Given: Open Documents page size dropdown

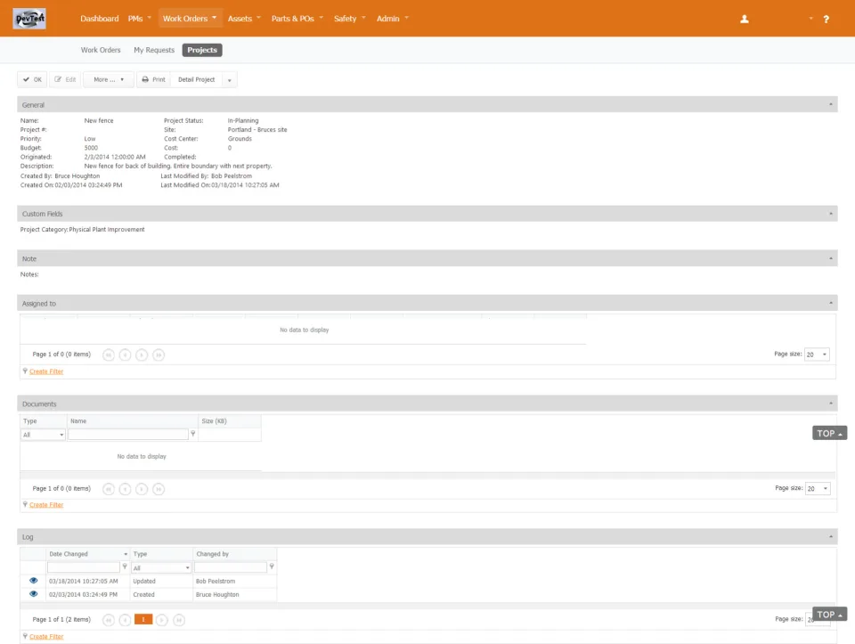Looking at the screenshot, I should click(x=818, y=489).
